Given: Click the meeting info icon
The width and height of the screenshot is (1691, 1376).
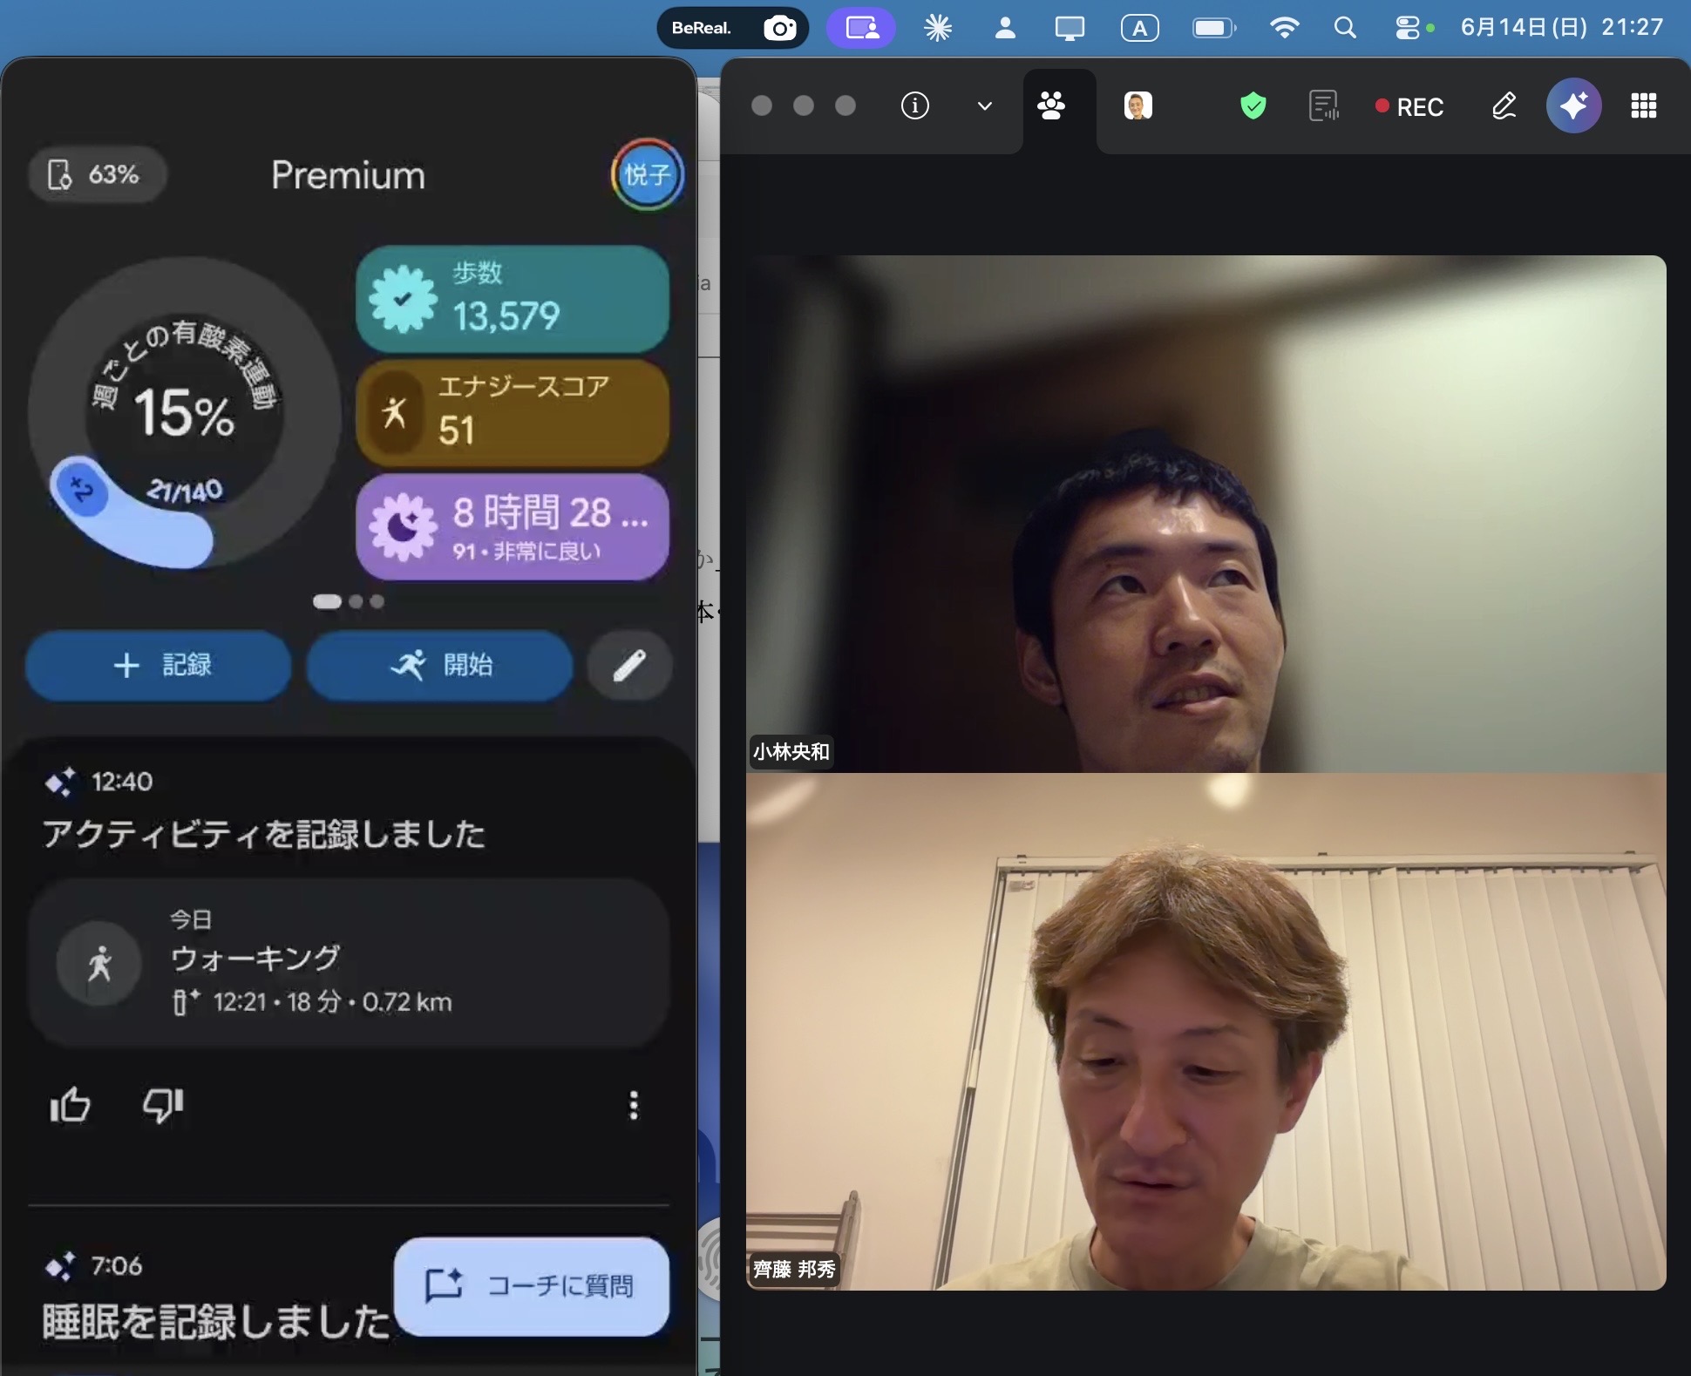Looking at the screenshot, I should (914, 106).
